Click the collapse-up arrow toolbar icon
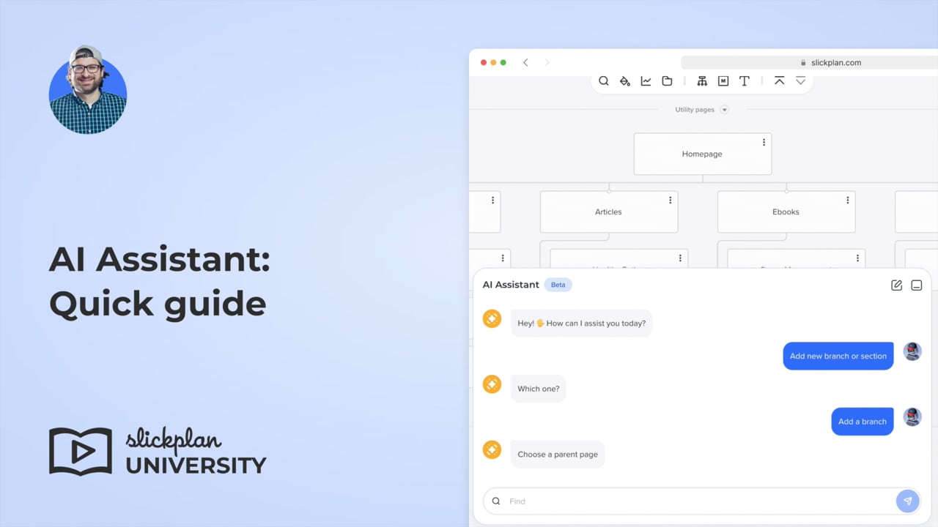Image resolution: width=938 pixels, height=527 pixels. tap(780, 81)
